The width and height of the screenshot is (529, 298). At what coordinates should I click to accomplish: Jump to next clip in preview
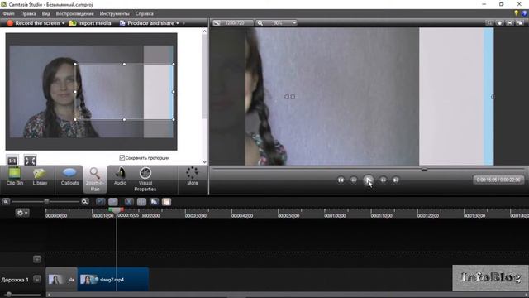pos(396,180)
